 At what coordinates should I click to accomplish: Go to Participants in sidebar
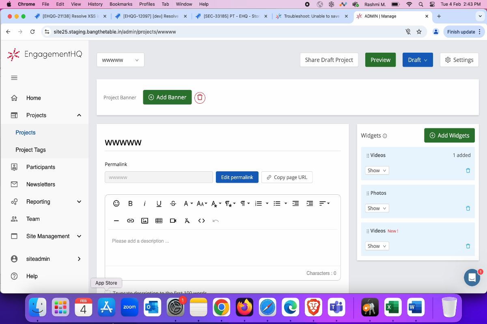point(41,167)
